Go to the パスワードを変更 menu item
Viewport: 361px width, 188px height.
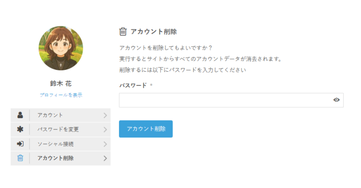58,129
